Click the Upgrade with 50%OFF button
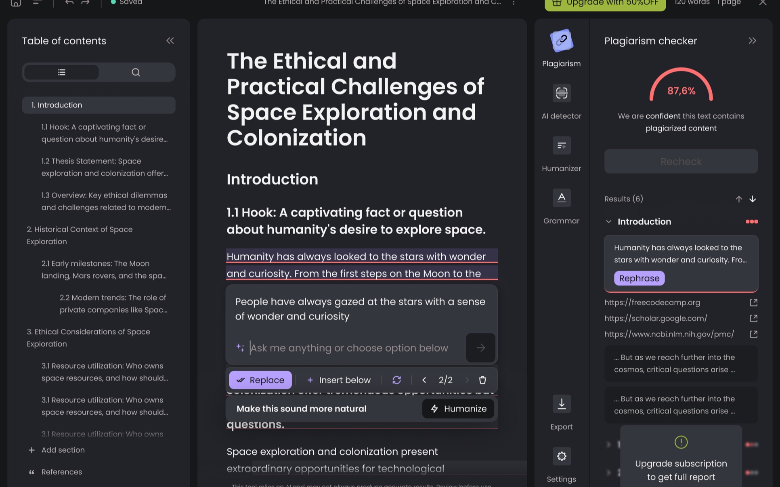 [x=605, y=4]
